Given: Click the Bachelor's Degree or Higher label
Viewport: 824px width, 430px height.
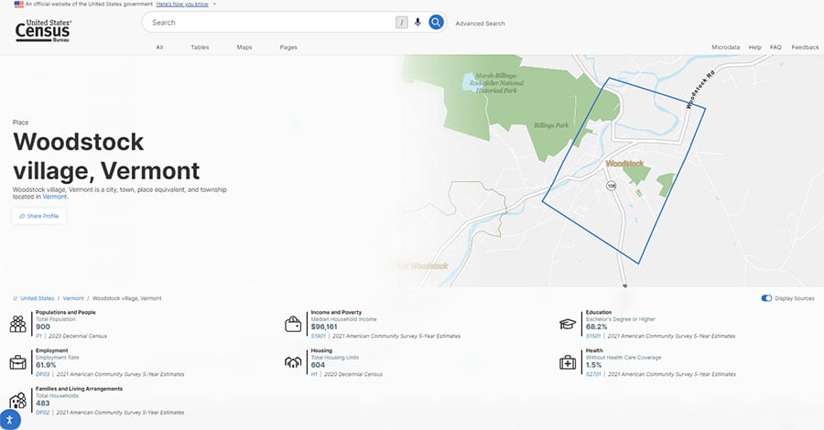Looking at the screenshot, I should click(621, 319).
